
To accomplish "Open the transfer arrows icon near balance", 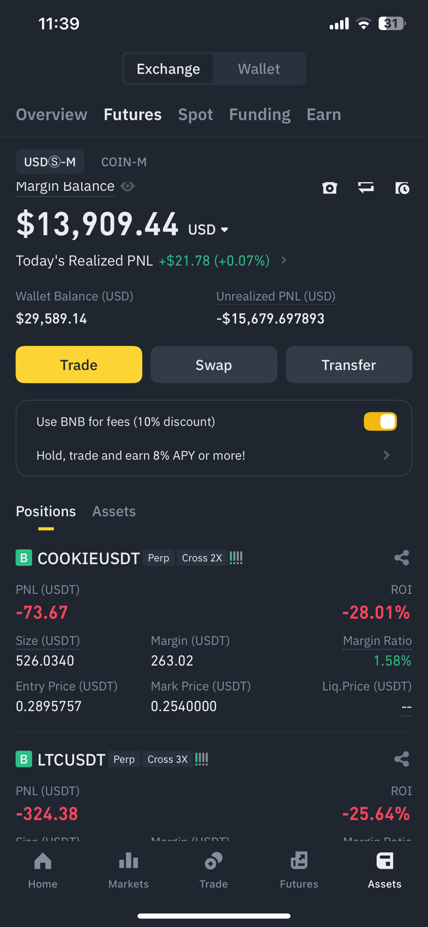I will pyautogui.click(x=366, y=187).
